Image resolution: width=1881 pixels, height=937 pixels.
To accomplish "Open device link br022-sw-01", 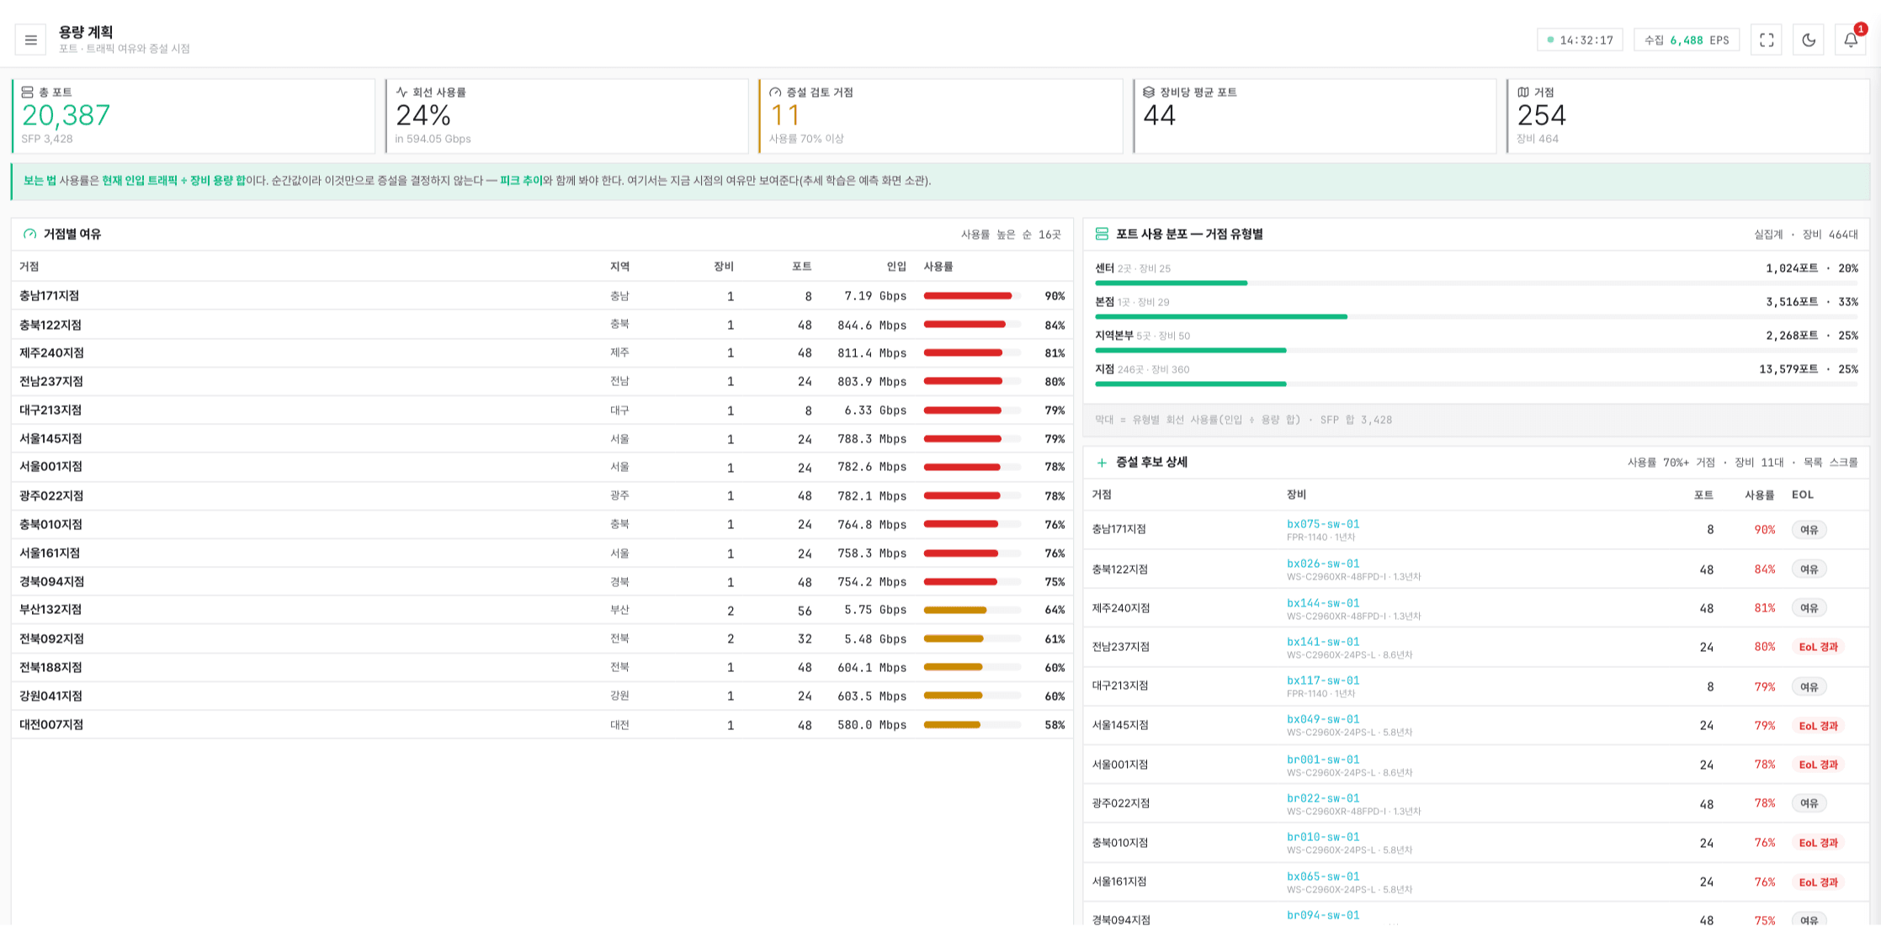I will (1323, 798).
